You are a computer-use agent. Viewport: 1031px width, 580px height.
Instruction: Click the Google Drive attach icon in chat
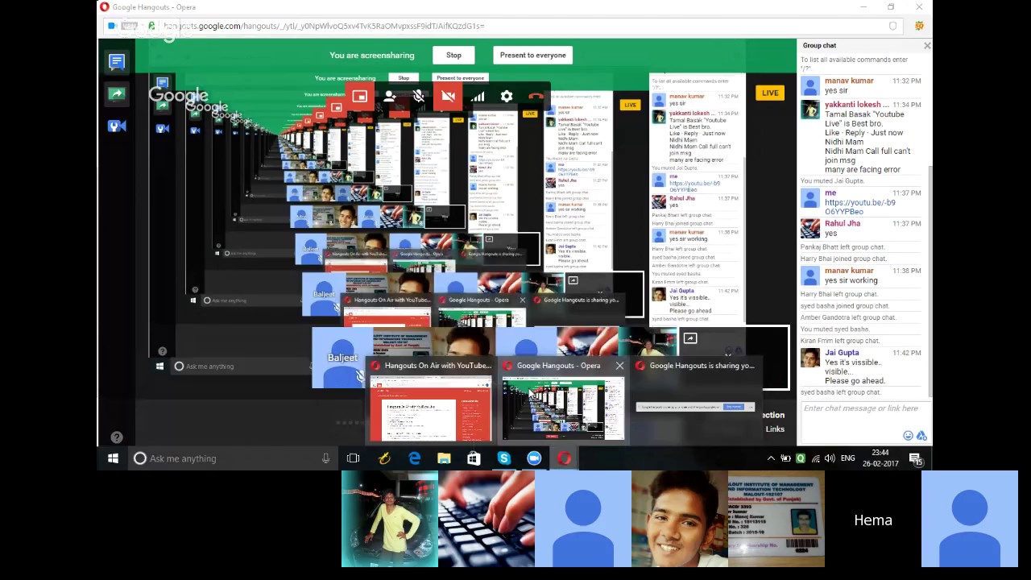(921, 436)
